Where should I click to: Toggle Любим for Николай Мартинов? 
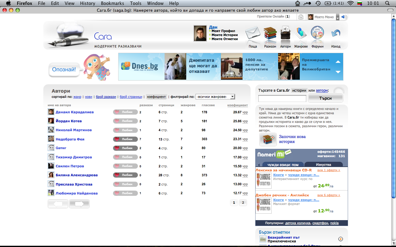click(125, 130)
